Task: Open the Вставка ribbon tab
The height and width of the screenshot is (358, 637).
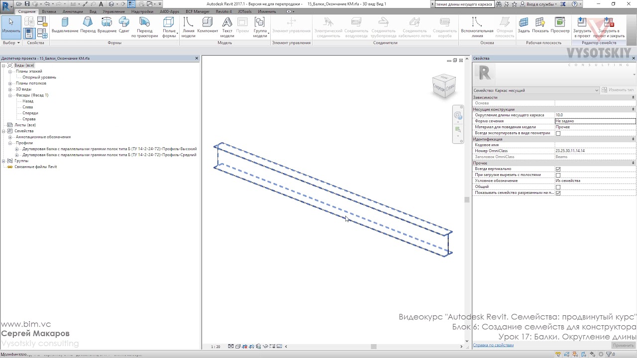Action: [49, 11]
